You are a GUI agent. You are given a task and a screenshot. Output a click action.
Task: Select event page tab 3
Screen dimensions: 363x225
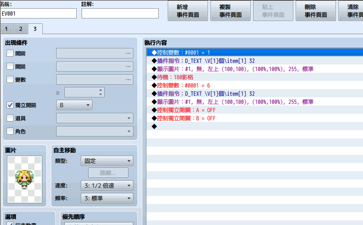[x=35, y=29]
